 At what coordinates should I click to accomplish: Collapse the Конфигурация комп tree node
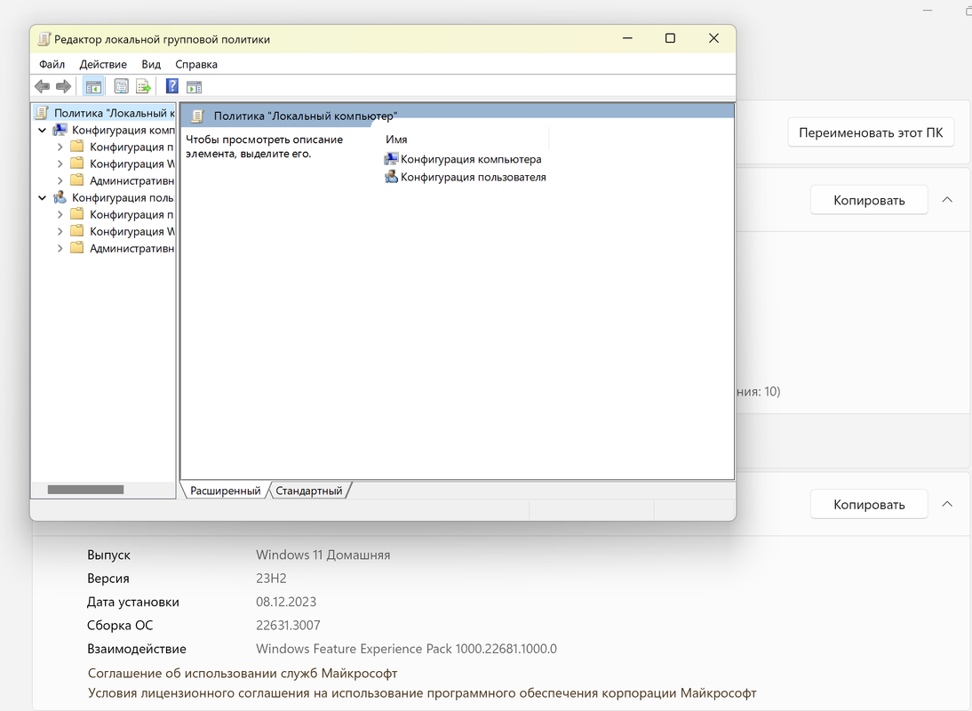pos(42,130)
